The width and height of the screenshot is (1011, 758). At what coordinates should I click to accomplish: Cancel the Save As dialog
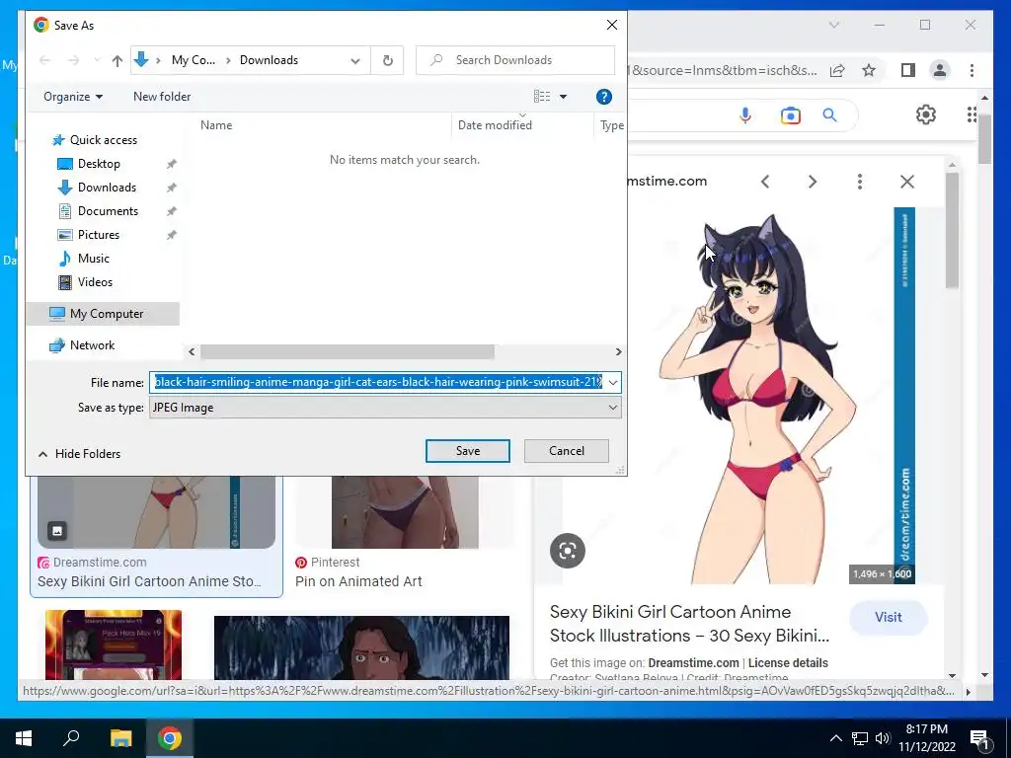coord(566,451)
